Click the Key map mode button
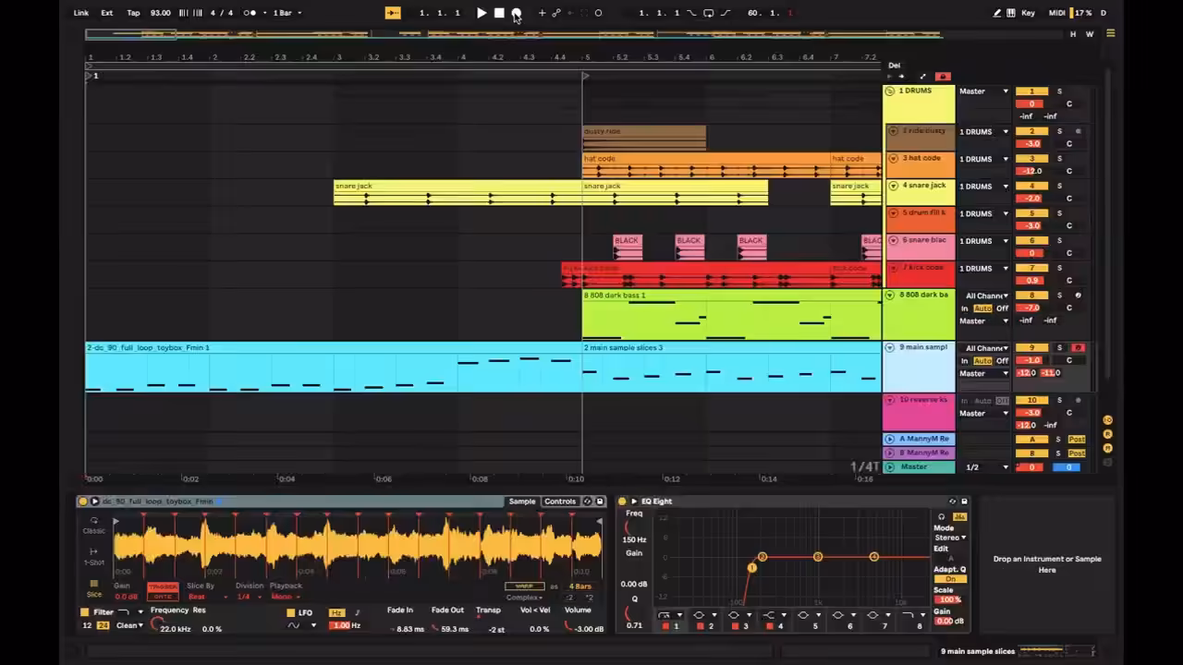Screen dimensions: 1183x665 [1028, 13]
